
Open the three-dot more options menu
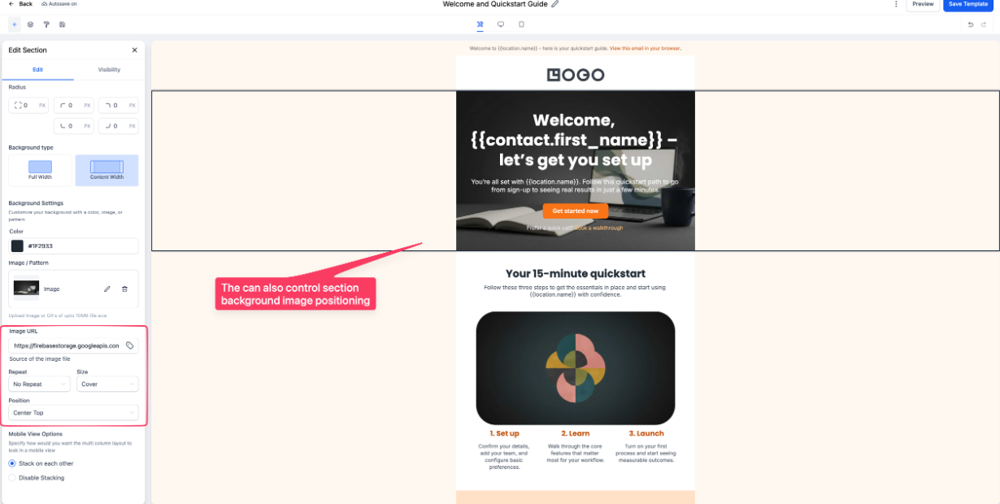tap(897, 4)
